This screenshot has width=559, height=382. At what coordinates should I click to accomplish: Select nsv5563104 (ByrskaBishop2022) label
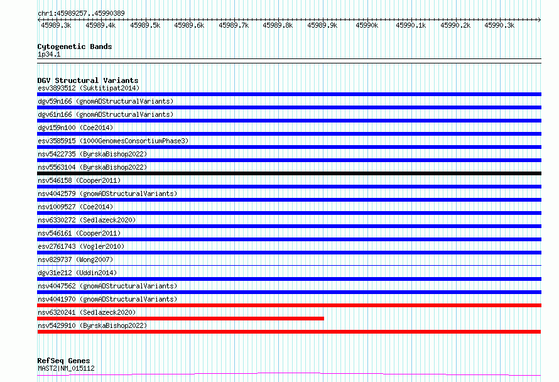tap(92, 167)
